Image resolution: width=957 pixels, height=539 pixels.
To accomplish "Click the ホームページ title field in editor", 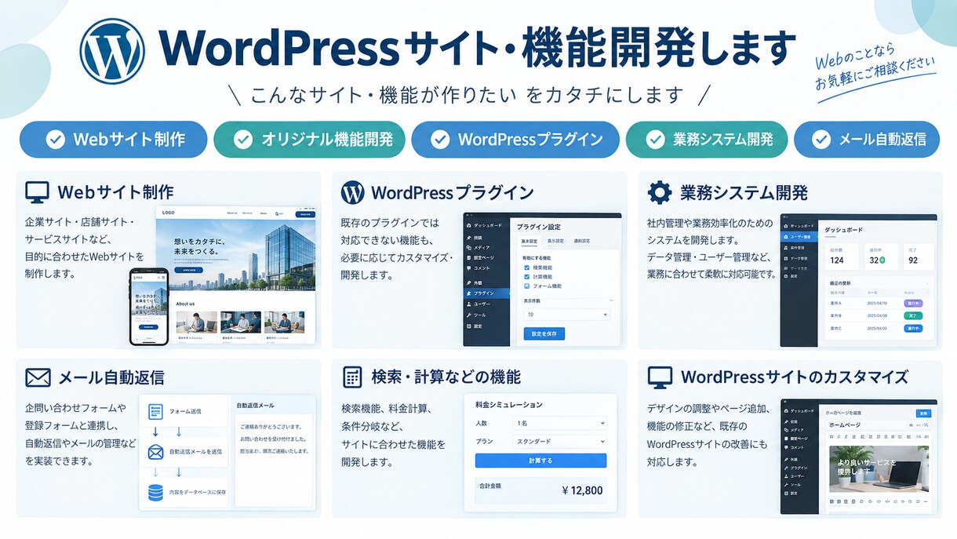I will click(879, 424).
